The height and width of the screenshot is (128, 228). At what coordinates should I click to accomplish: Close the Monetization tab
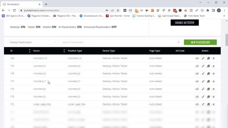[40, 4]
